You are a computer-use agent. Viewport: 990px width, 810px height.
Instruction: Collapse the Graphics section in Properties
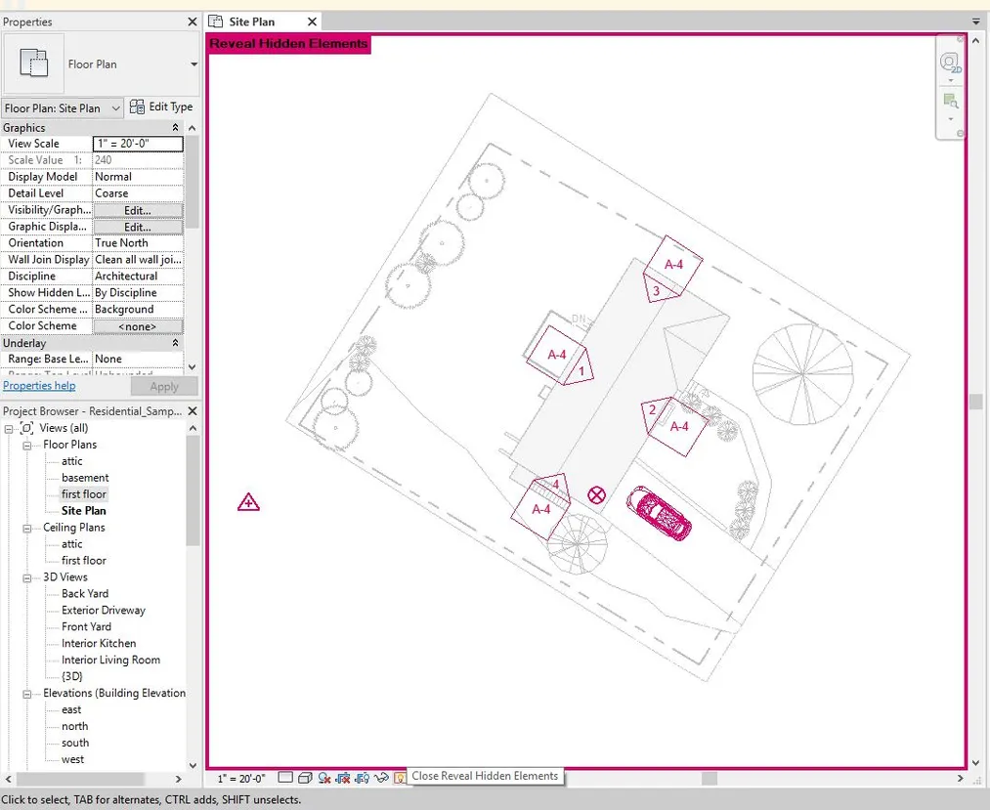click(x=176, y=128)
